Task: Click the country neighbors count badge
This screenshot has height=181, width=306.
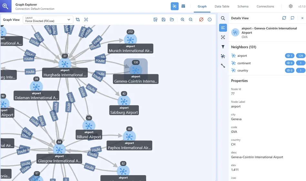Action: (301, 70)
